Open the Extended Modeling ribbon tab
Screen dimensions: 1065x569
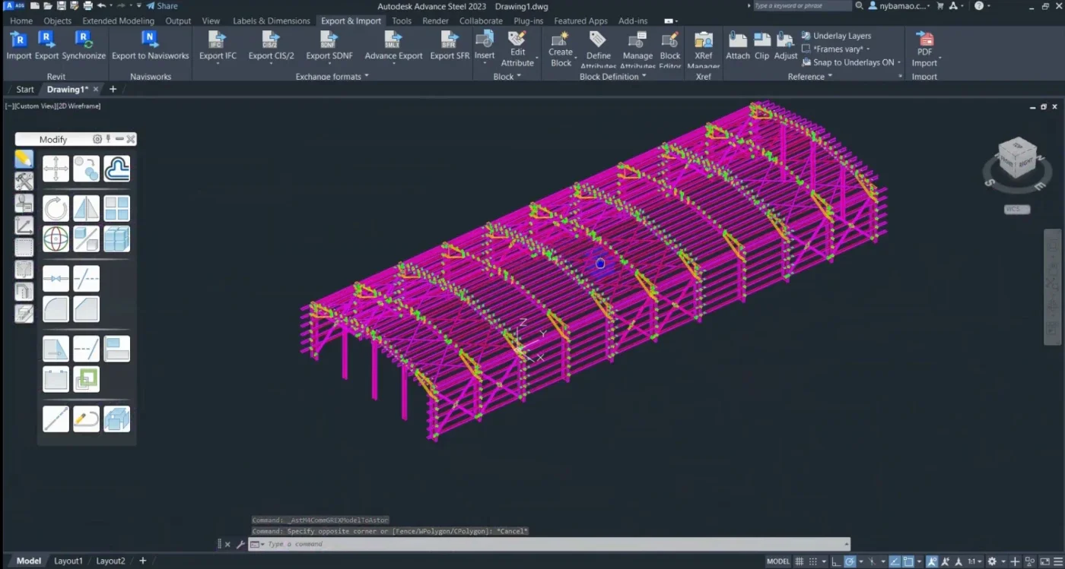tap(118, 21)
